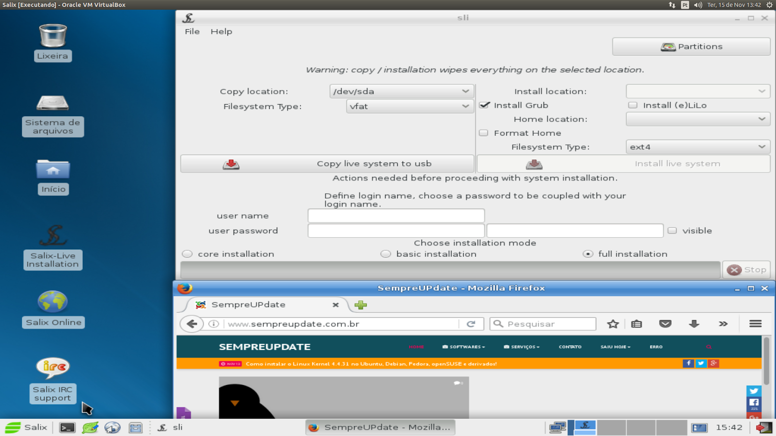776x436 pixels.
Task: Click Home on the SempreUpdate navbar
Action: (x=416, y=347)
